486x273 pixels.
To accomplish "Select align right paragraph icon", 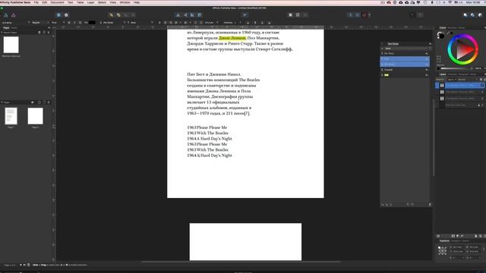I will coord(170,23).
